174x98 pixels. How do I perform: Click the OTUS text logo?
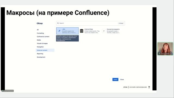(x=125, y=87)
